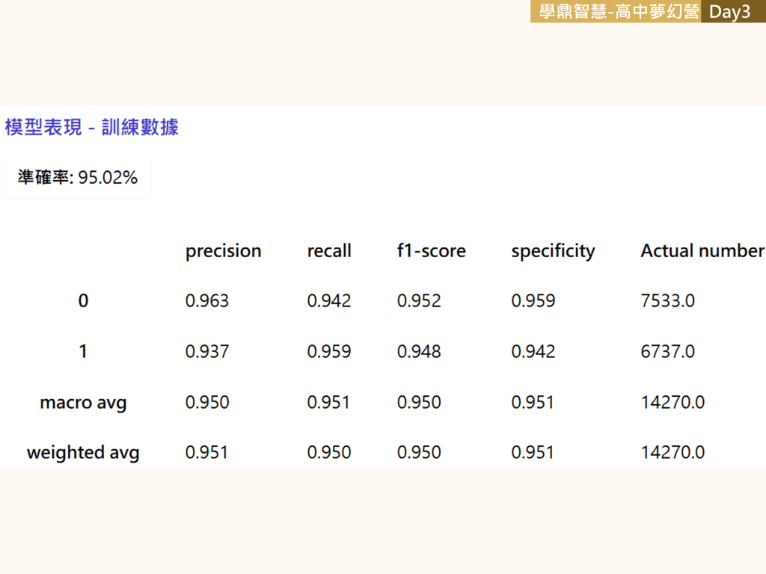Click f1-score value 0.952 for class 0

pos(419,301)
